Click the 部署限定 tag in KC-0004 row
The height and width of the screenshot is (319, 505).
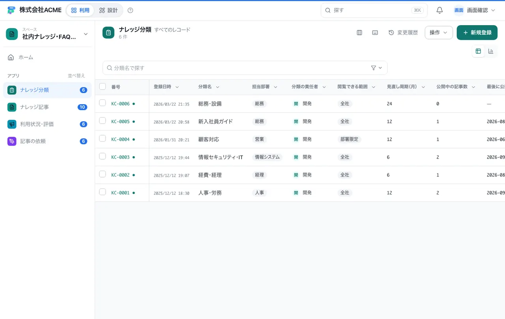coord(350,139)
